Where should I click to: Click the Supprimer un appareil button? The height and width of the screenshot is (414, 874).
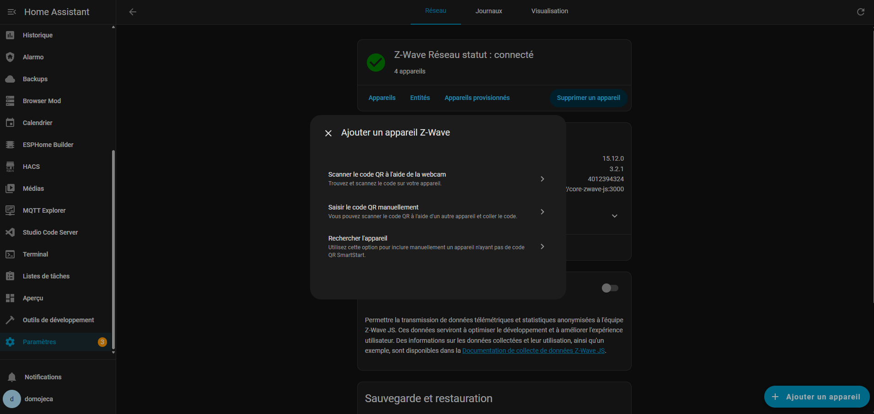(588, 98)
